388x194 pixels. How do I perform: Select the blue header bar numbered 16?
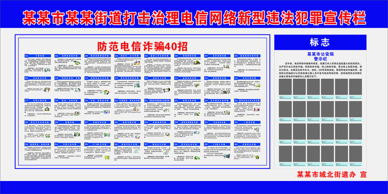pyautogui.click(x=247, y=78)
